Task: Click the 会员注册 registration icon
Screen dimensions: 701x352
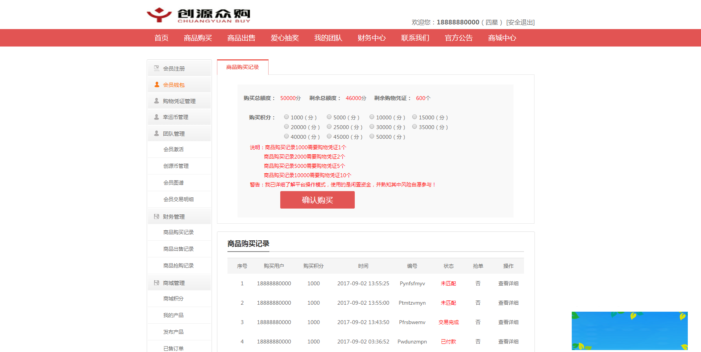Action: point(156,68)
